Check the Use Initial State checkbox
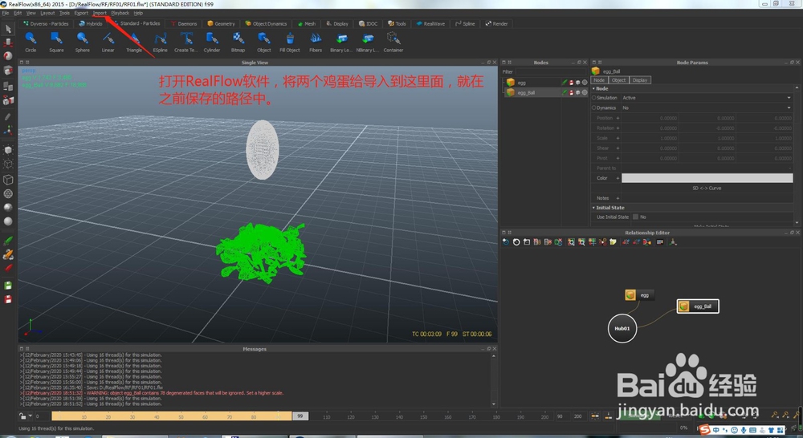This screenshot has height=438, width=803. (x=635, y=217)
